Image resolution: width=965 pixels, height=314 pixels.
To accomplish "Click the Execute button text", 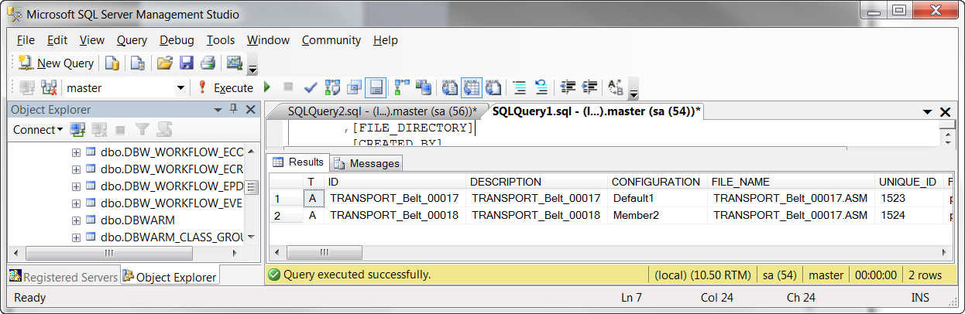I will tap(233, 88).
